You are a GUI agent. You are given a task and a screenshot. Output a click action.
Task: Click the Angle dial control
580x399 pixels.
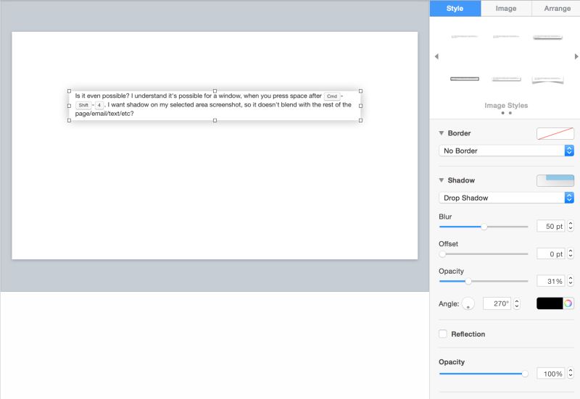click(468, 303)
